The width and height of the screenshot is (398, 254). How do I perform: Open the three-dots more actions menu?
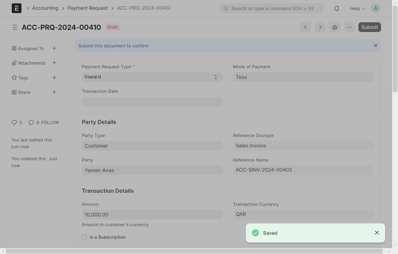click(x=349, y=27)
